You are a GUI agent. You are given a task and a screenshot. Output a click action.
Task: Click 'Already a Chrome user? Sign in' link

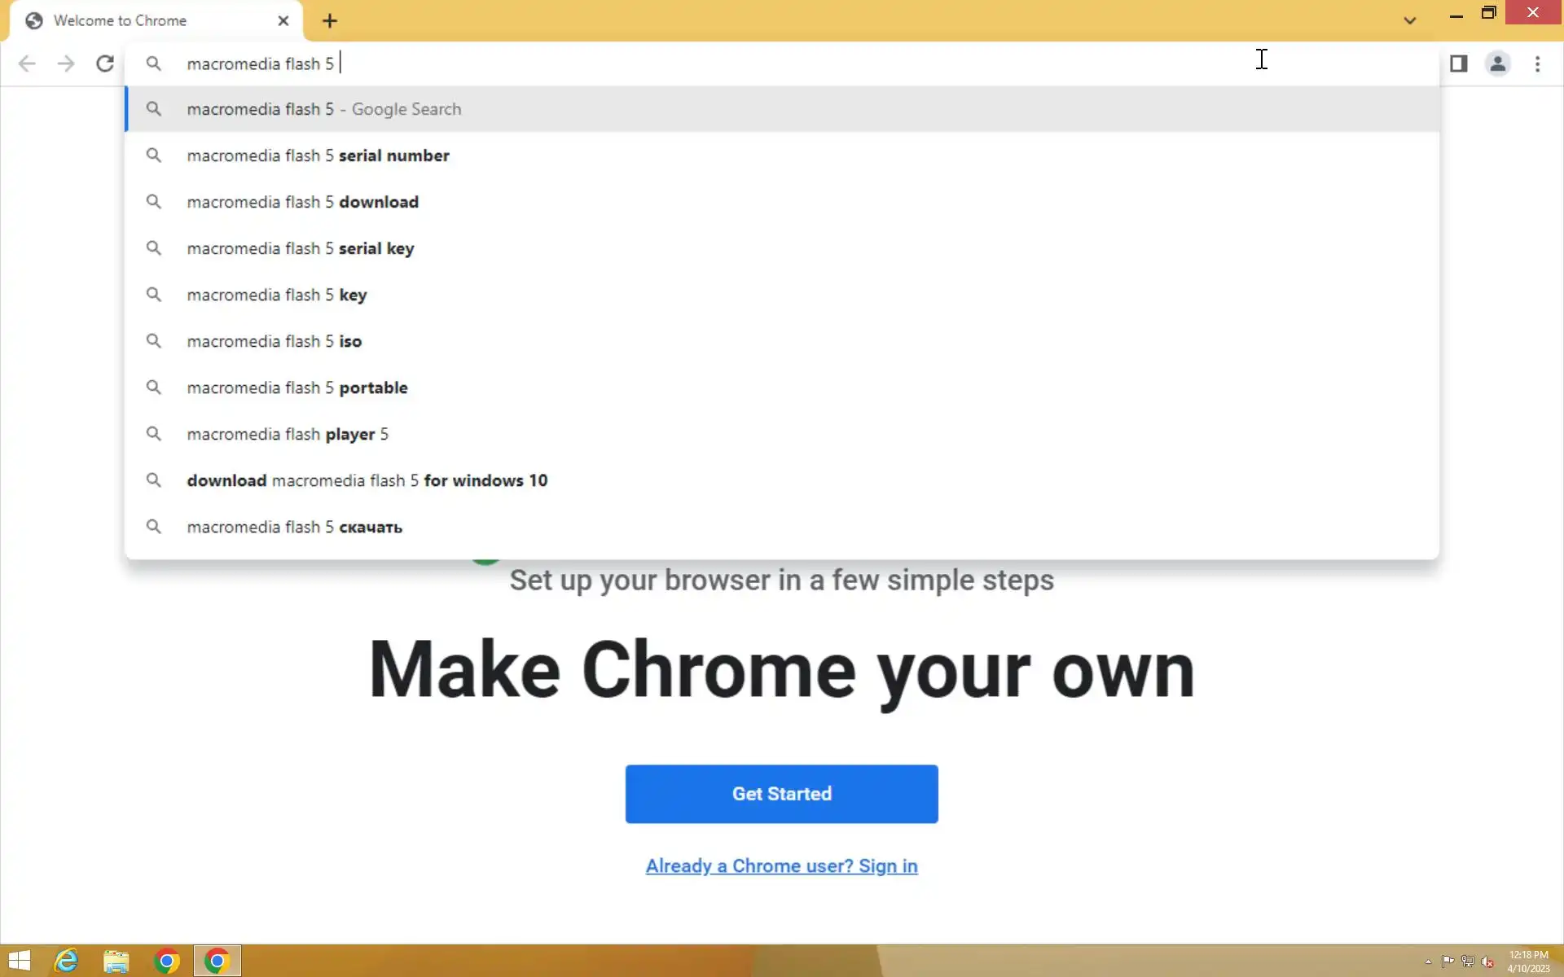(x=781, y=865)
